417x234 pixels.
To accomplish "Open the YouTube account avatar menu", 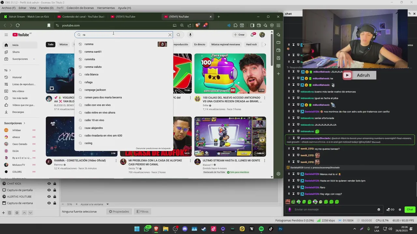I will (262, 35).
